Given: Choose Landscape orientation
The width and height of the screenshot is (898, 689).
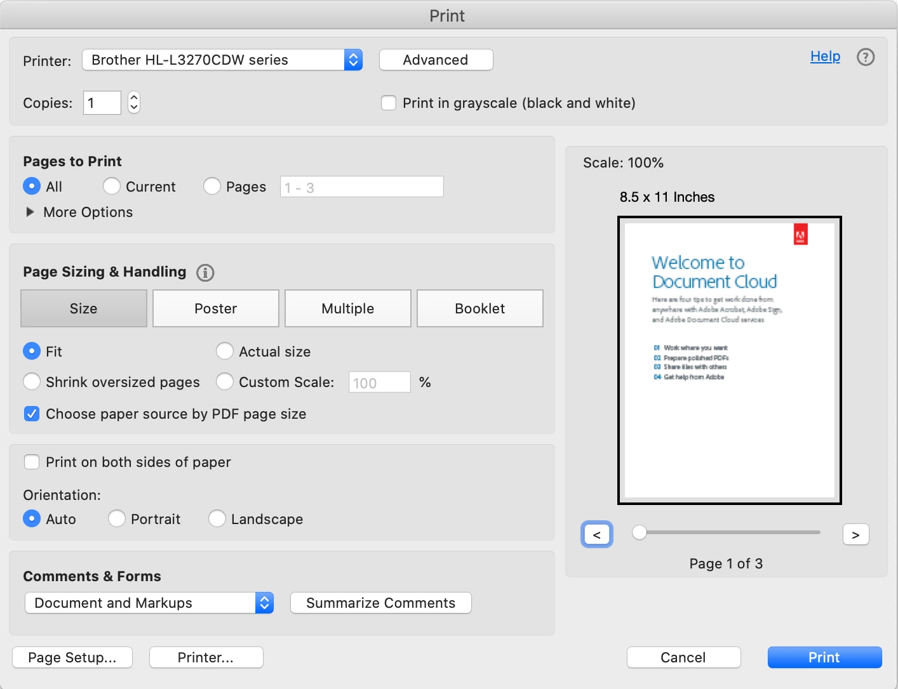Looking at the screenshot, I should click(x=217, y=519).
